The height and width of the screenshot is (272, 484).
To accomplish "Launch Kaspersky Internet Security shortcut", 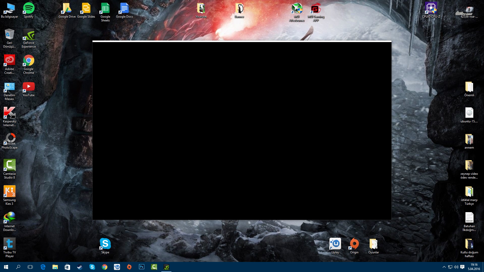I will (10, 117).
